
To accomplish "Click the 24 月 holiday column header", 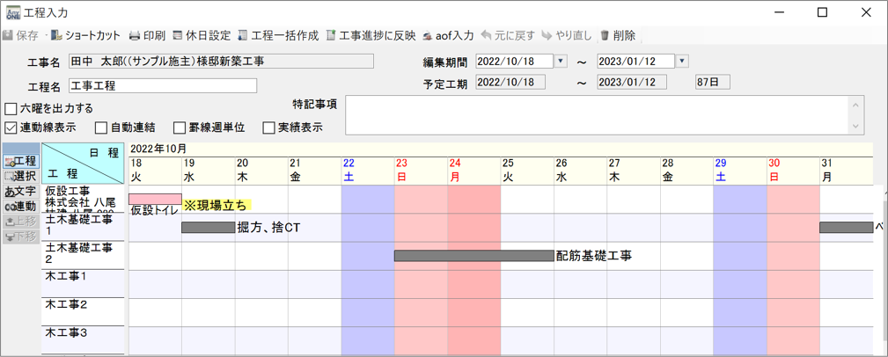I will pyautogui.click(x=474, y=170).
